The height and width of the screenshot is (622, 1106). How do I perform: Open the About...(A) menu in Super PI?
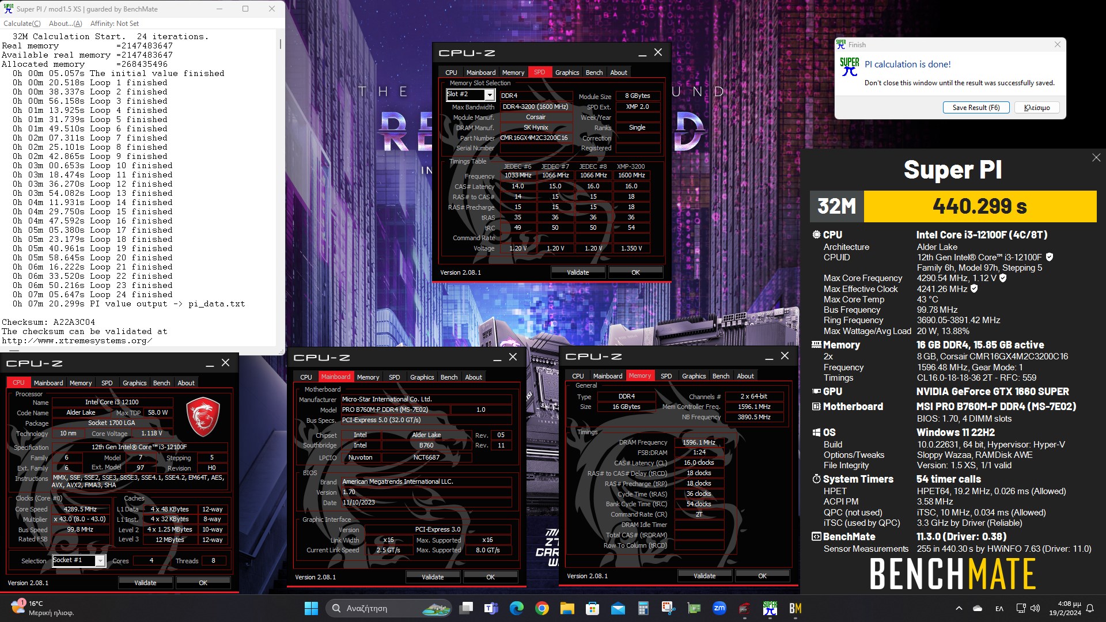(66, 24)
